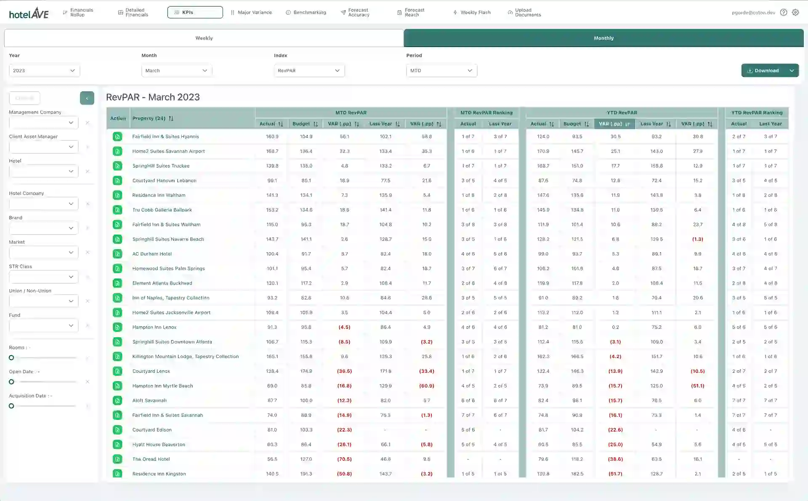Expand Download options arrow
Viewport: 808px width, 501px height.
pyautogui.click(x=792, y=71)
